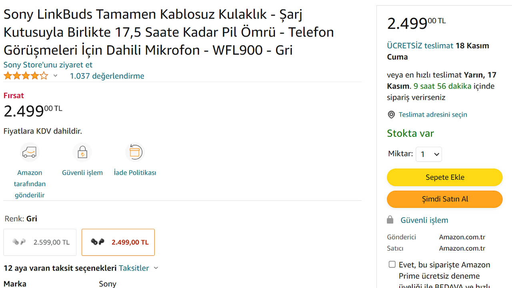Expand the Taksitler installment options
Viewport: 512px width, 288px height.
point(138,268)
